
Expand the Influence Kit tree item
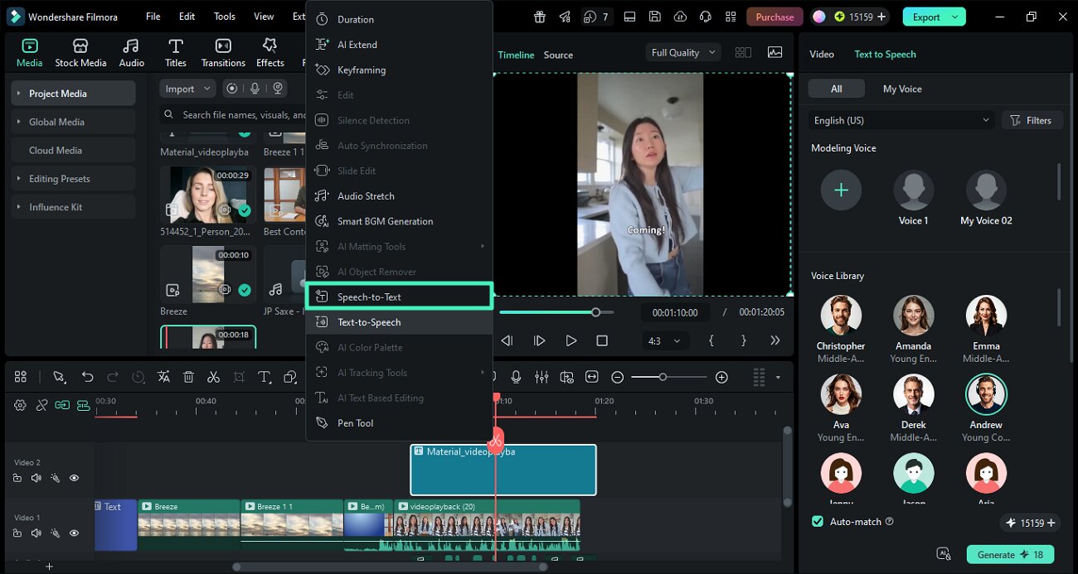point(19,207)
